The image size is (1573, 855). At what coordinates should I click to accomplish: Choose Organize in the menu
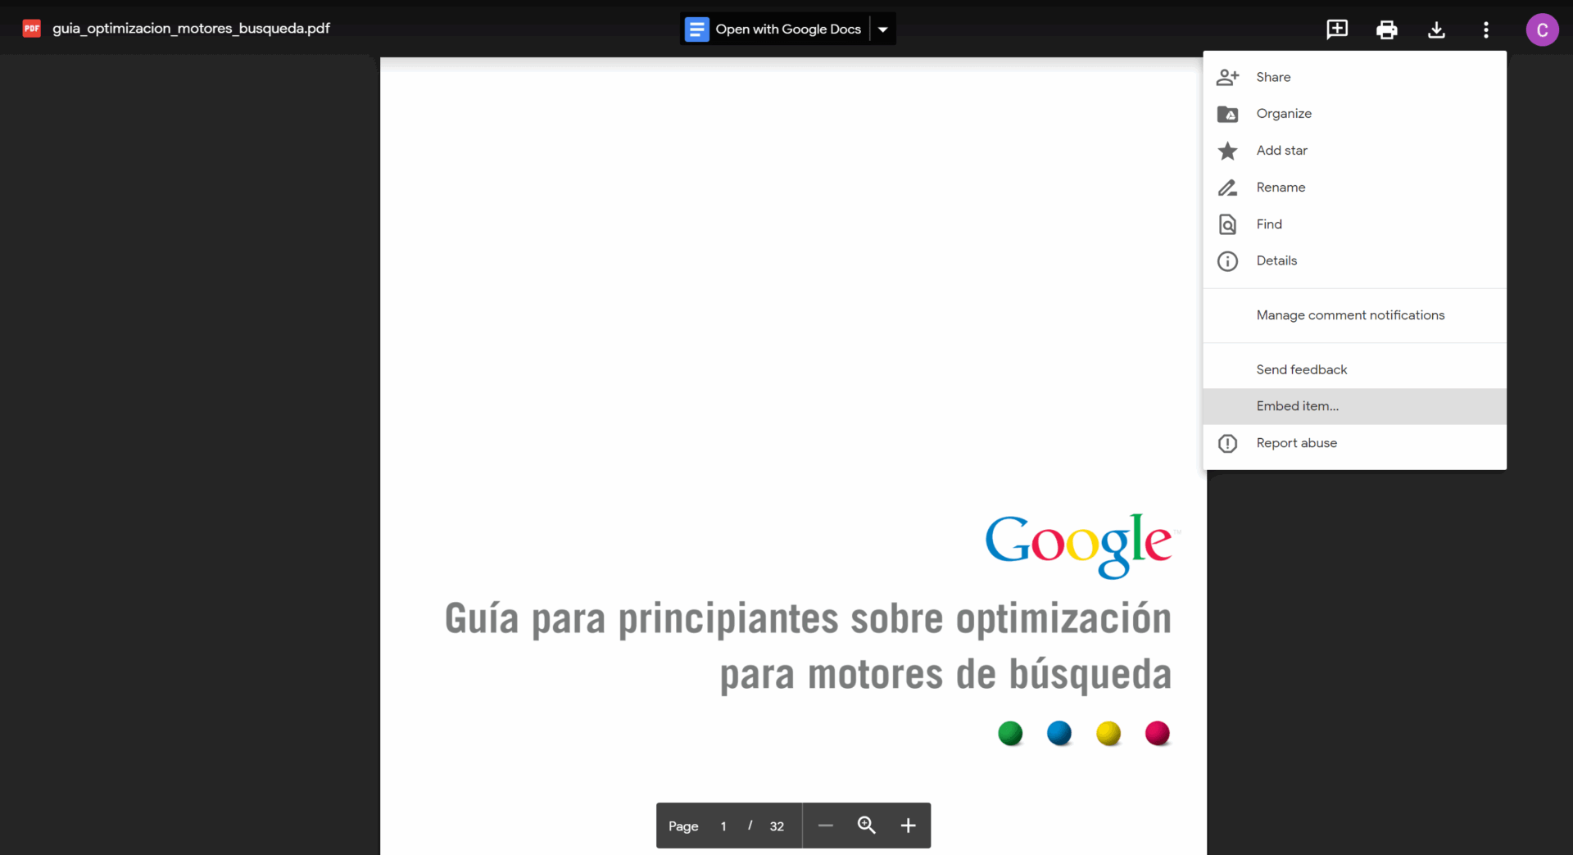point(1354,114)
